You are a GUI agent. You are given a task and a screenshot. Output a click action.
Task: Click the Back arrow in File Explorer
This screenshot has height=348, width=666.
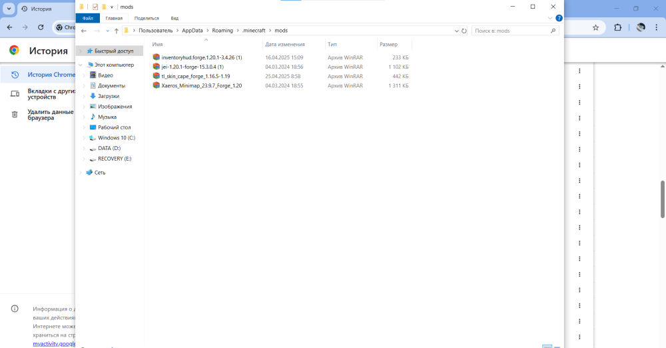[x=84, y=31]
